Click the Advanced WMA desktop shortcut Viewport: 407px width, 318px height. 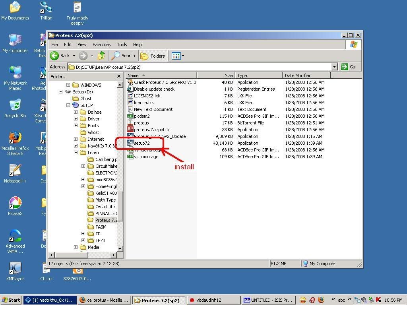click(x=15, y=241)
